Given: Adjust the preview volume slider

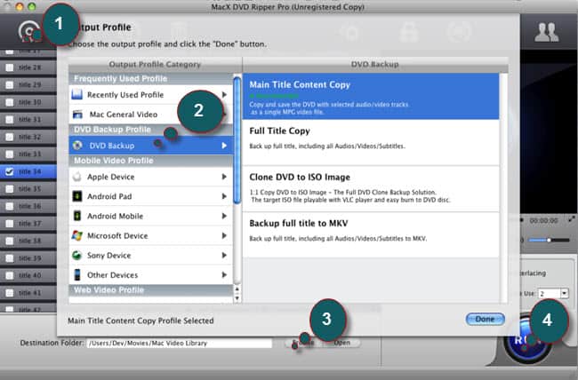Looking at the screenshot, I should click(549, 240).
